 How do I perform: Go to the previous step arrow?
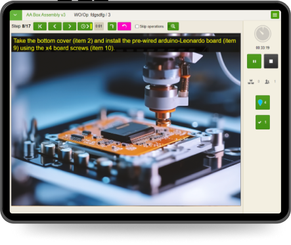click(x=55, y=26)
